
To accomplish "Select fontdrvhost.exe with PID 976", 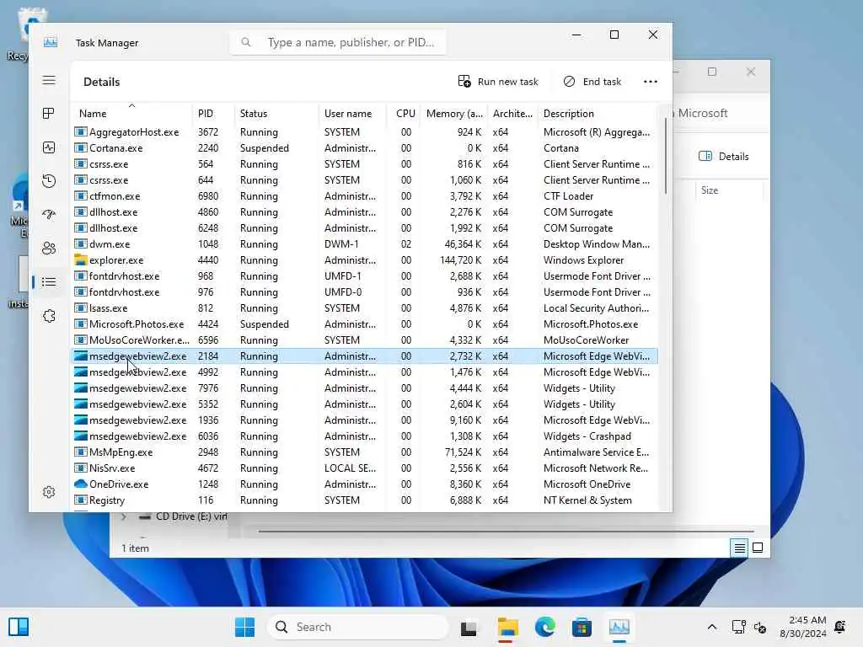I will (365, 292).
